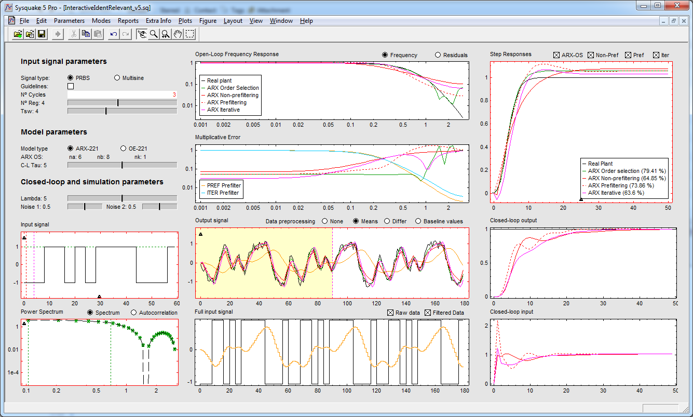Select the Multisine signal type
Image resolution: width=693 pixels, height=417 pixels.
pyautogui.click(x=117, y=78)
